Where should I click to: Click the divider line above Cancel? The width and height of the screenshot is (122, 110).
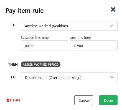[61, 89]
